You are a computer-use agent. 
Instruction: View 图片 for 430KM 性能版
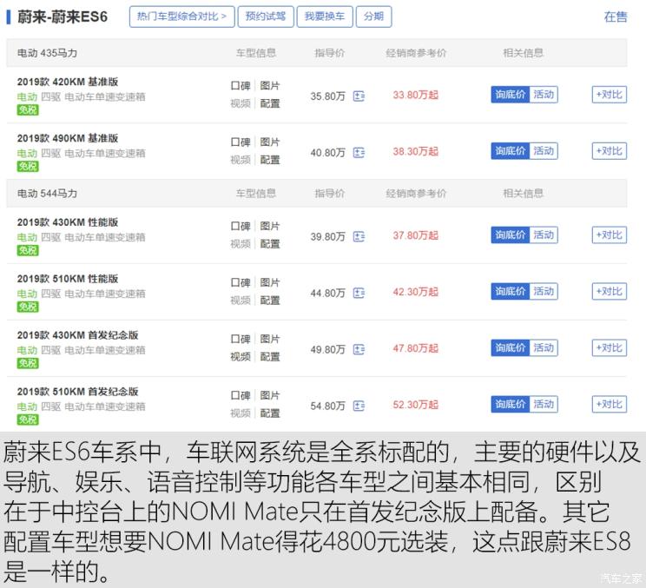270,227
